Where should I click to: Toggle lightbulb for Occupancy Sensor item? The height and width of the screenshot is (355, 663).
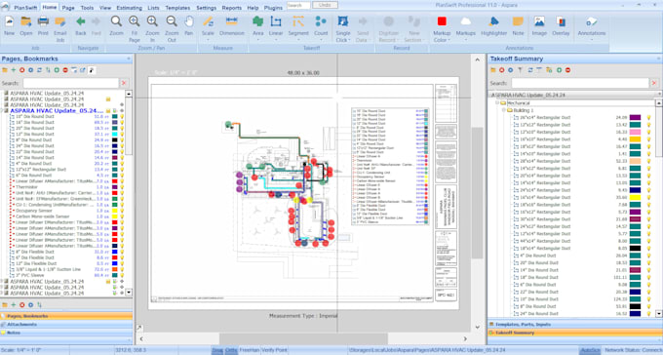[122, 211]
